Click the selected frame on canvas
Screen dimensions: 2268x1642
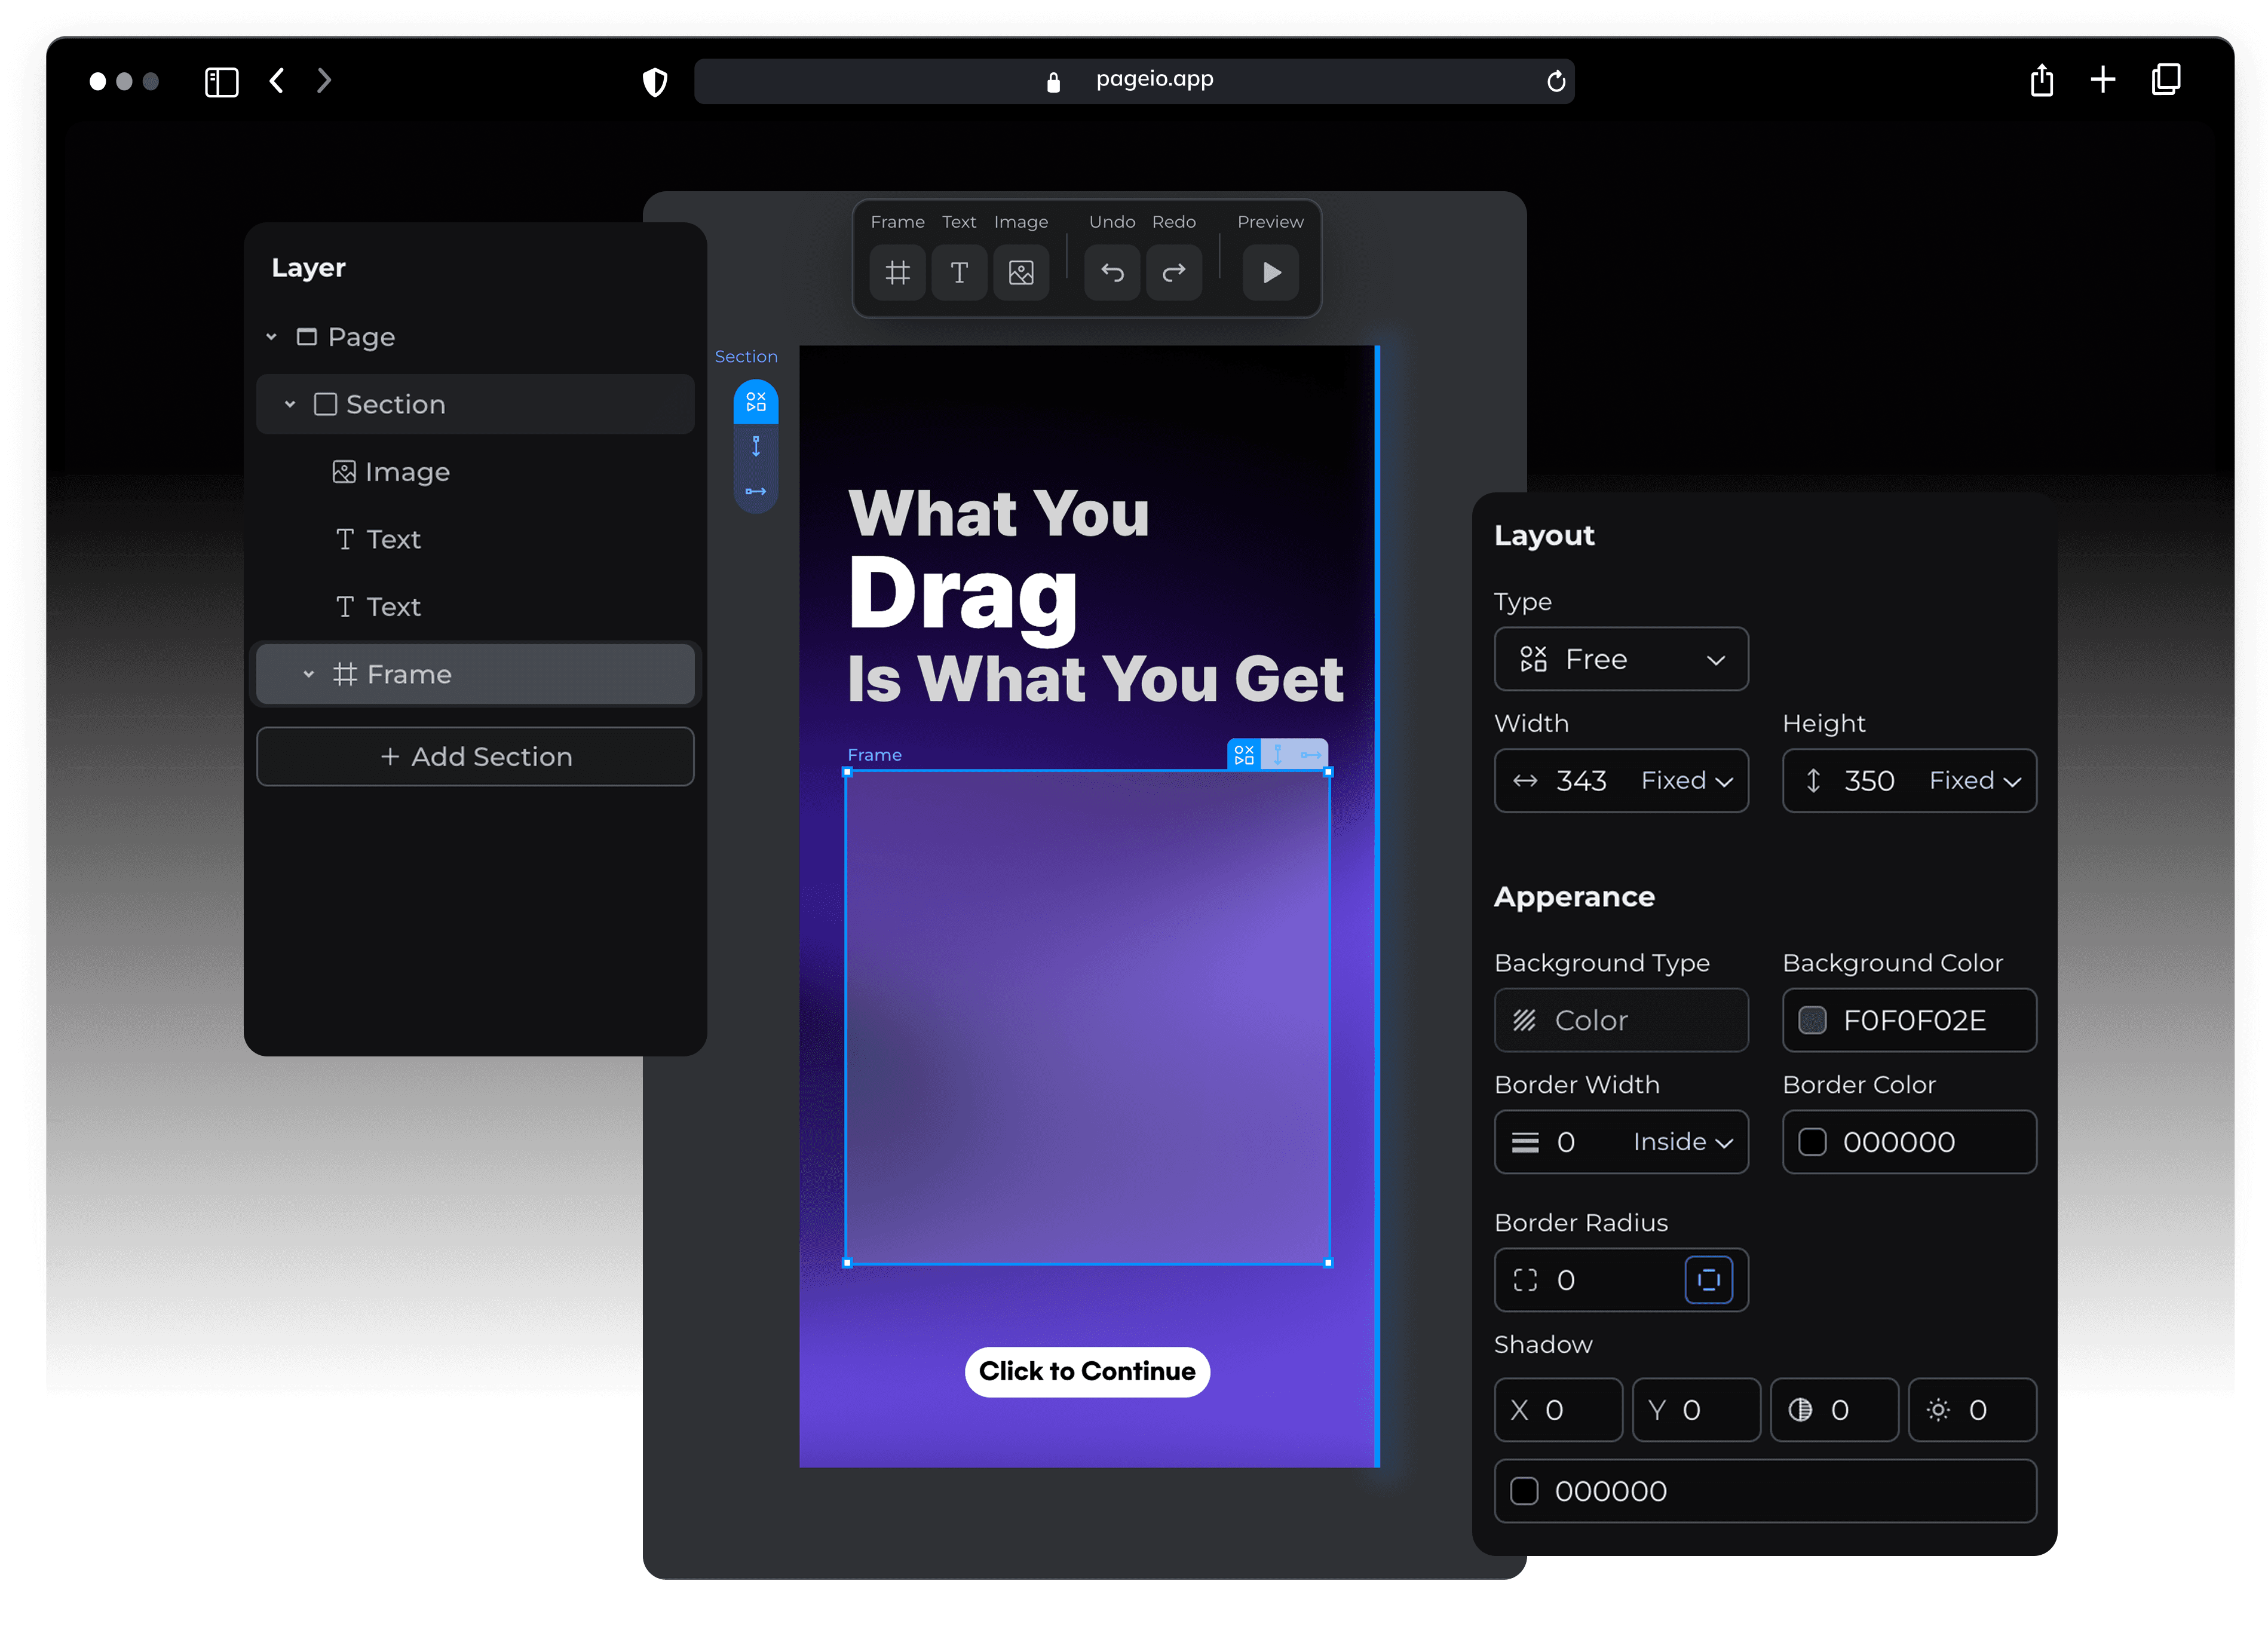(x=1087, y=1017)
